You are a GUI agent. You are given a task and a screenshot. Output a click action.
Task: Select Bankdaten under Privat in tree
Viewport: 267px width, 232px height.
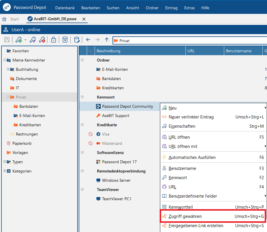29,106
